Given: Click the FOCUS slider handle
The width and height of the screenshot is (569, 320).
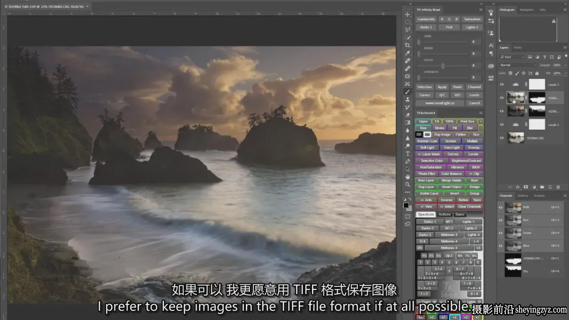Looking at the screenshot, I should [443, 65].
